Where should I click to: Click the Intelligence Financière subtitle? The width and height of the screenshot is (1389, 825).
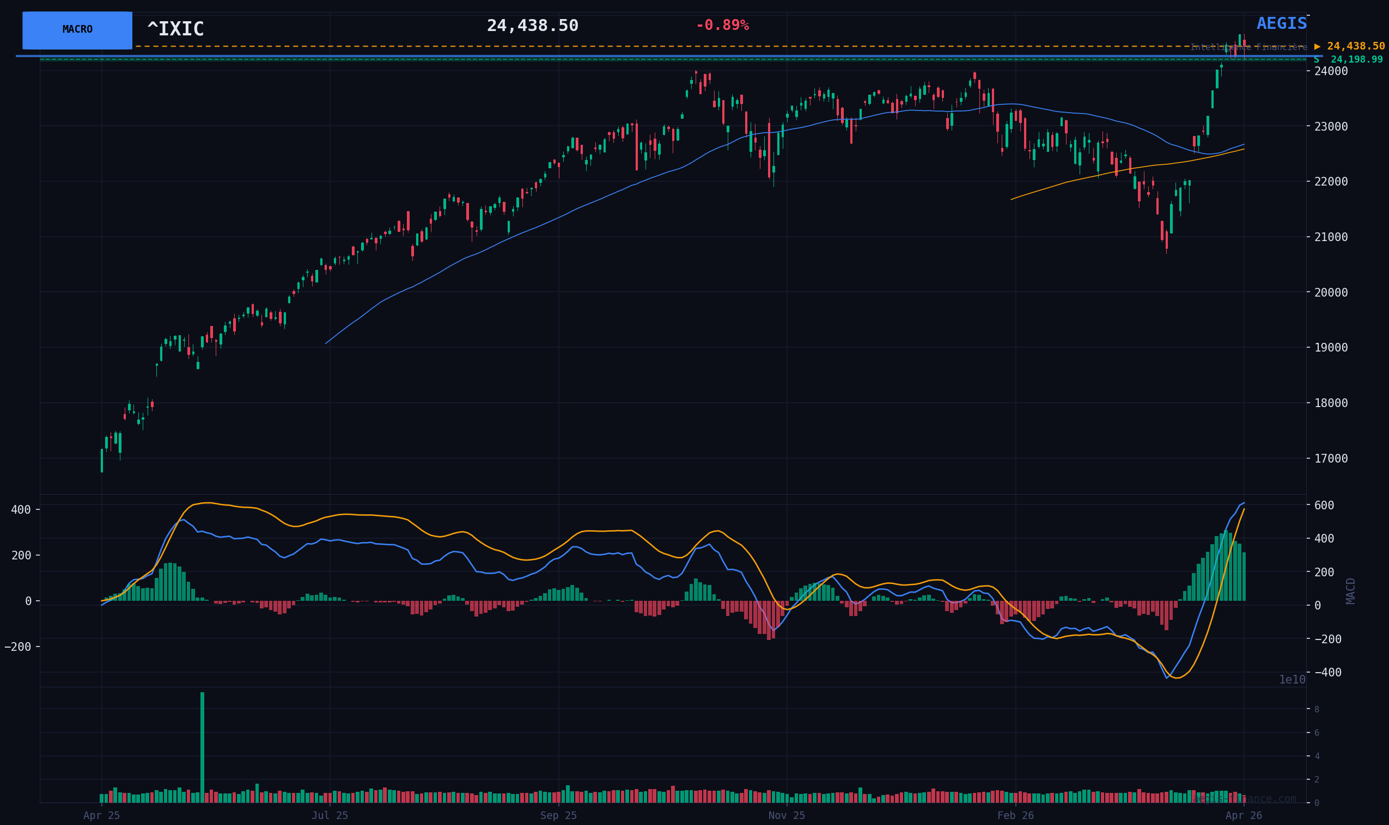[1248, 48]
